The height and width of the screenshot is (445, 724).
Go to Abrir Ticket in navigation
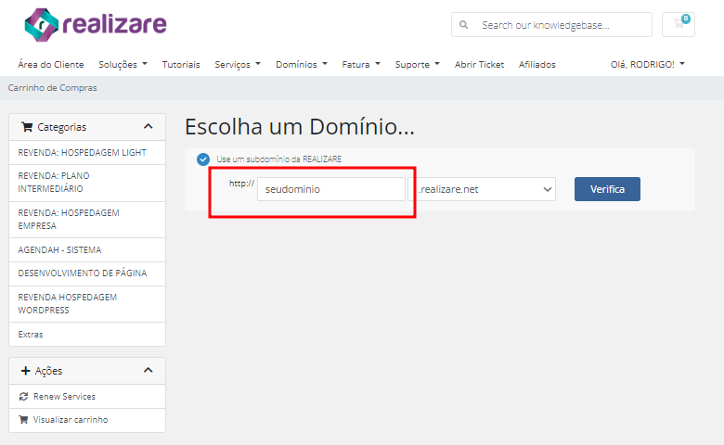tap(479, 65)
